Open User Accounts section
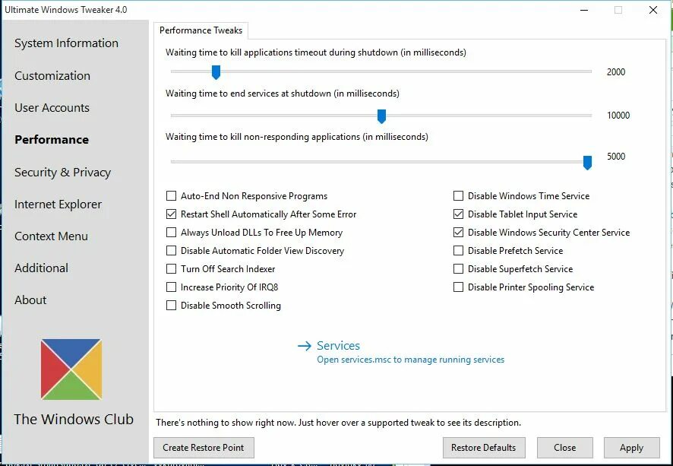 [52, 107]
